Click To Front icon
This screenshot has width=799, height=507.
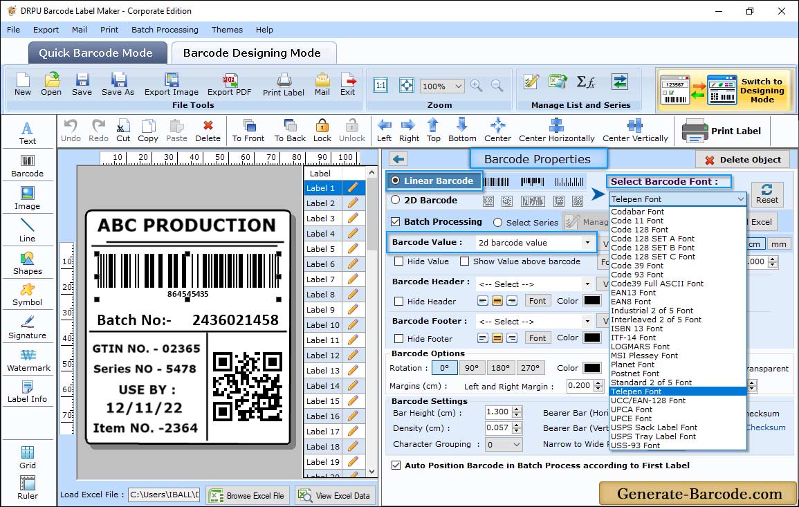tap(248, 131)
